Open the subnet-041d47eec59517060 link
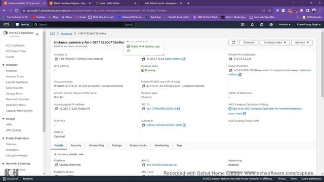324x182 pixels. tap(164, 125)
